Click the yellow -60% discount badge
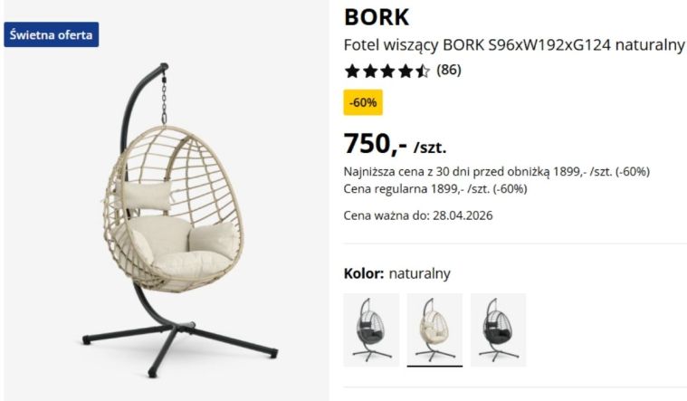 (363, 102)
